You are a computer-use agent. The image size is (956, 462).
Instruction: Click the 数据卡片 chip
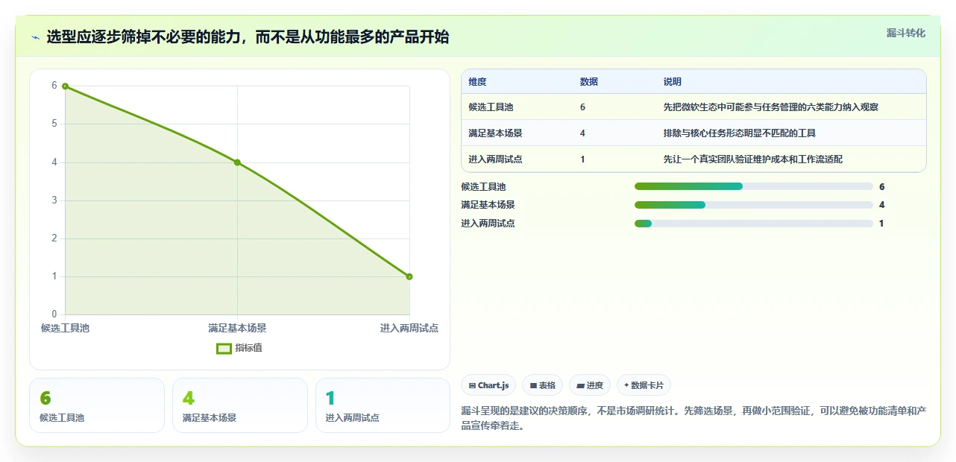pos(644,385)
